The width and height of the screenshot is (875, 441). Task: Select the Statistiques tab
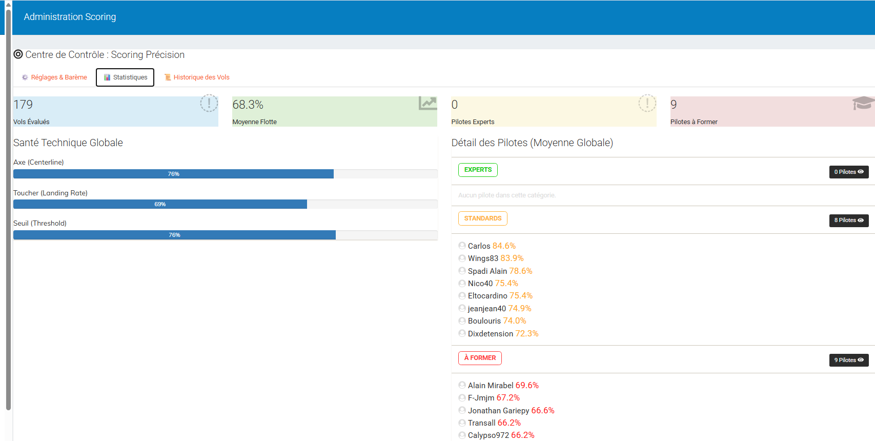tap(125, 77)
